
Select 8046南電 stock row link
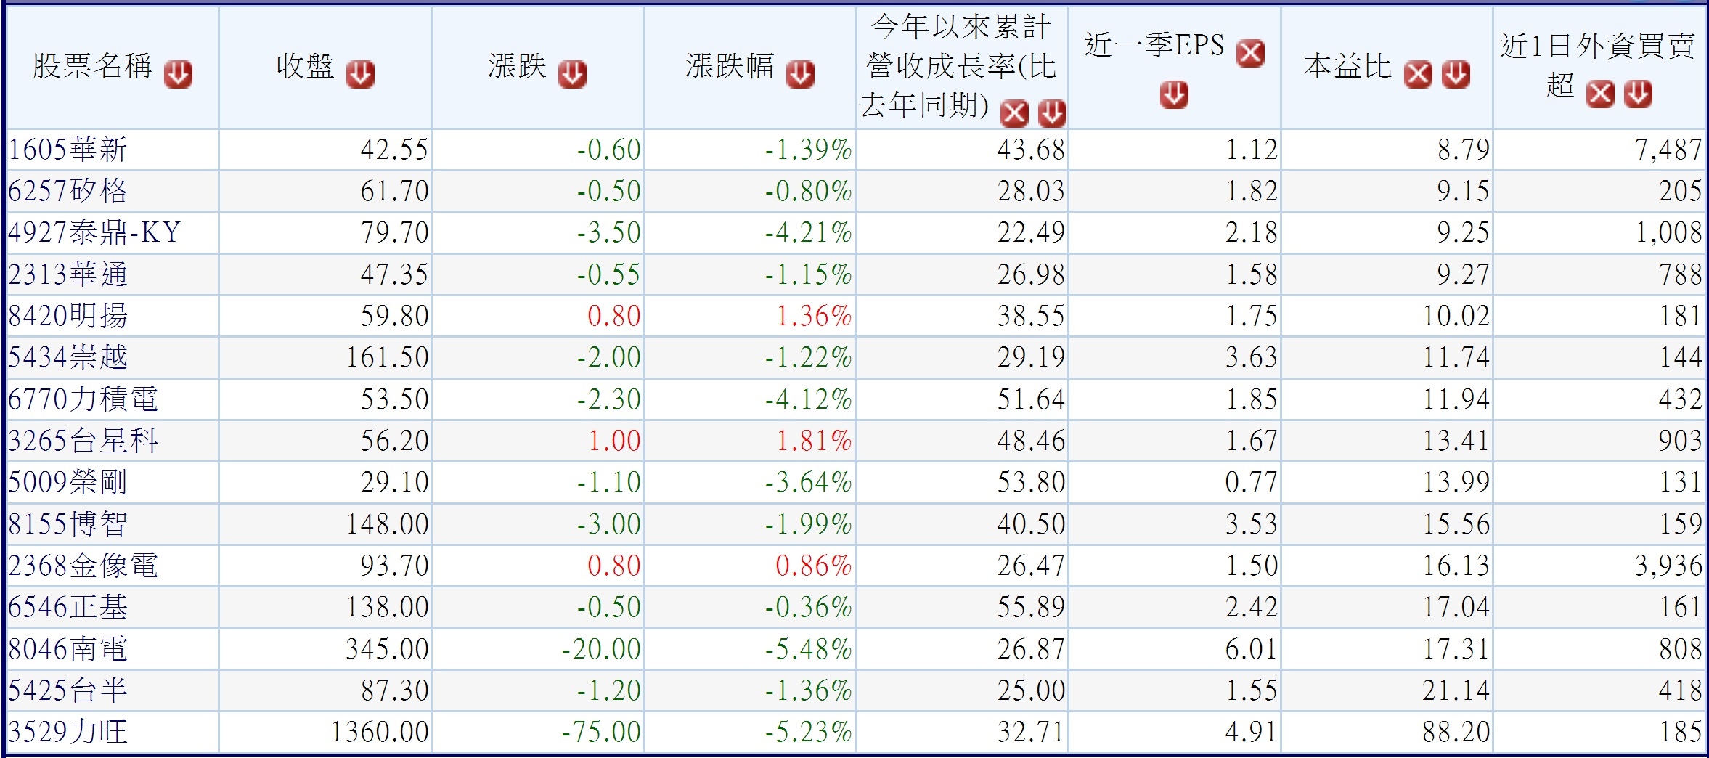pos(68,649)
